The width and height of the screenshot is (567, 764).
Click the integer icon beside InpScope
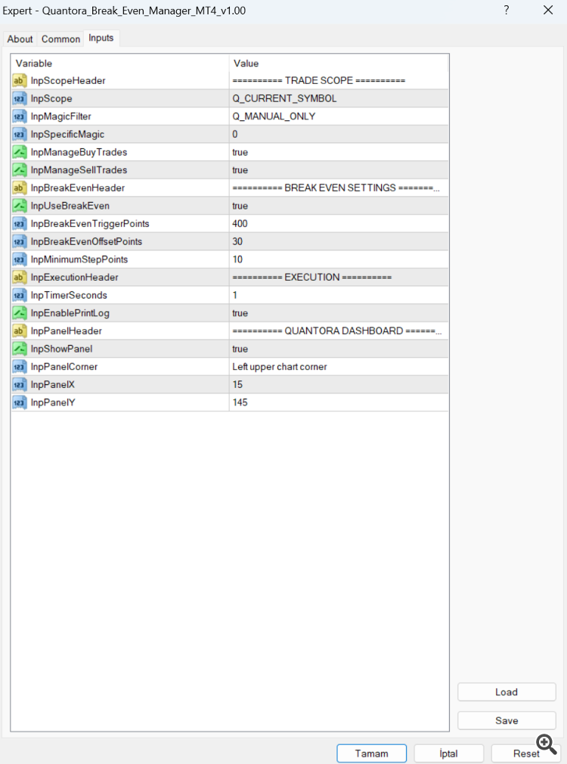pyautogui.click(x=20, y=98)
